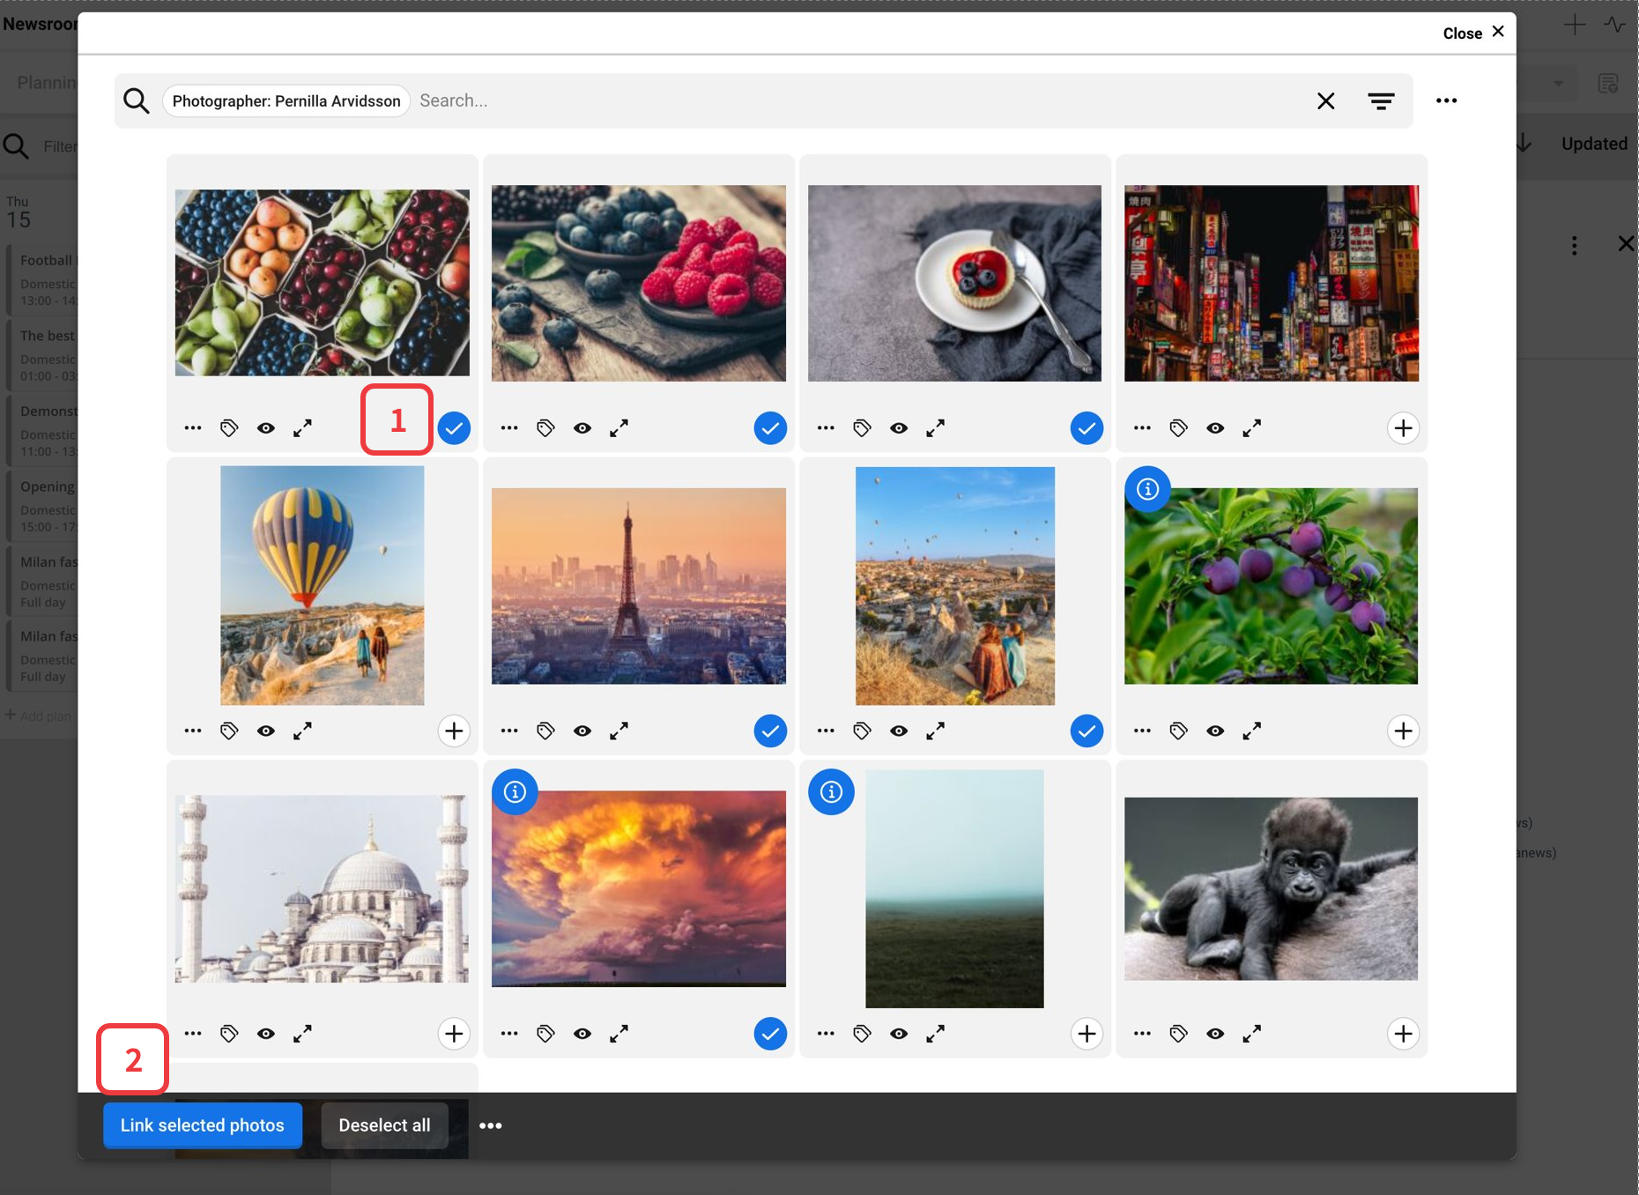Click Link selected photos button

click(x=203, y=1125)
